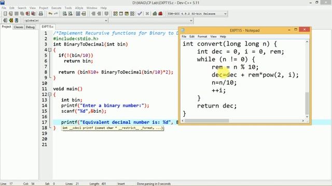This screenshot has width=332, height=186.
Task: Open Notepad Format menu
Action: click(x=202, y=37)
